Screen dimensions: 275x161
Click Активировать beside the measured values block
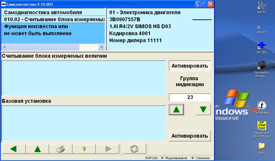coord(190,66)
